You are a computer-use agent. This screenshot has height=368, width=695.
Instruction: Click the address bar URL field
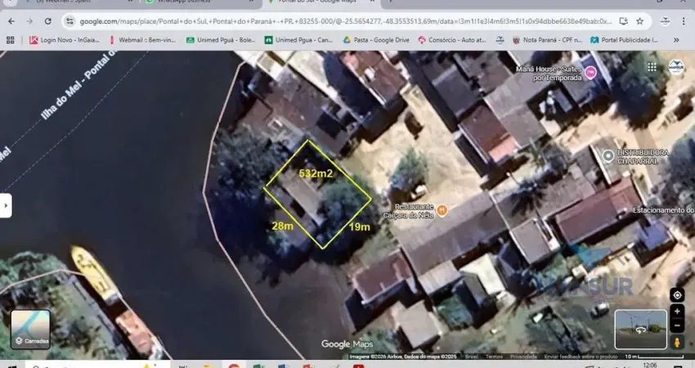[343, 21]
